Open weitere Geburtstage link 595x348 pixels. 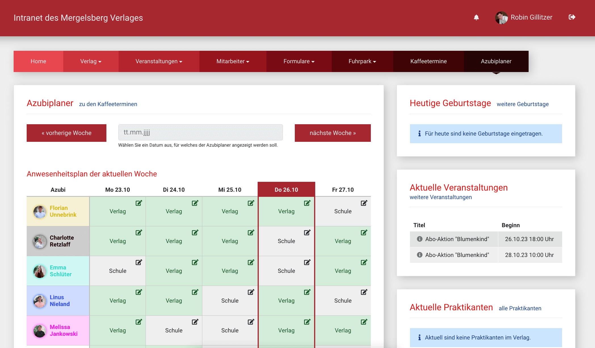tap(522, 104)
